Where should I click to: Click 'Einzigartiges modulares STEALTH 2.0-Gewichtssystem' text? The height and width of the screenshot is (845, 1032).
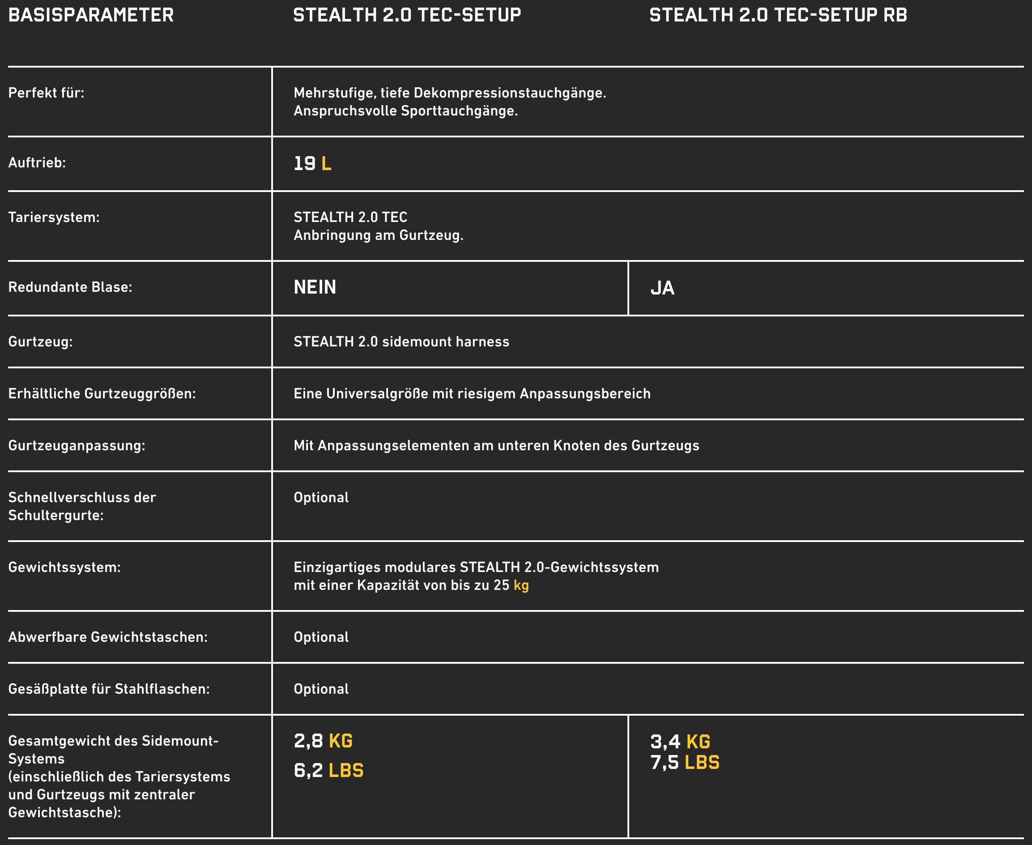click(476, 568)
